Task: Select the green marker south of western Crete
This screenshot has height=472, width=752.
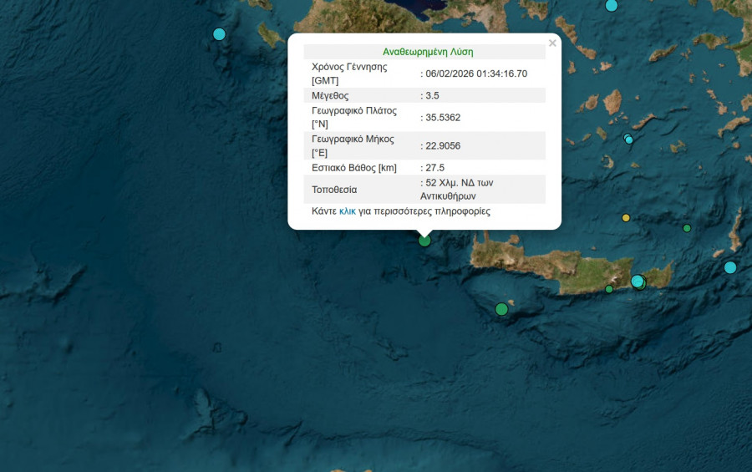Action: pyautogui.click(x=501, y=309)
